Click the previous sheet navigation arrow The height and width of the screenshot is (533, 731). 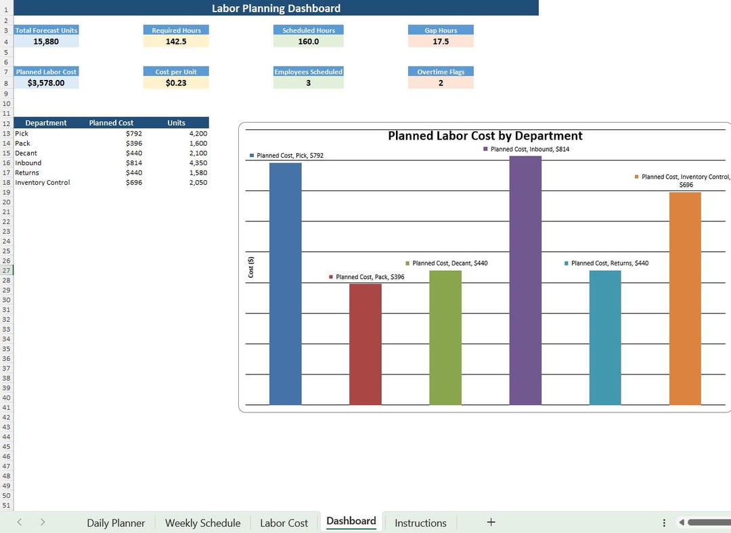click(x=20, y=522)
